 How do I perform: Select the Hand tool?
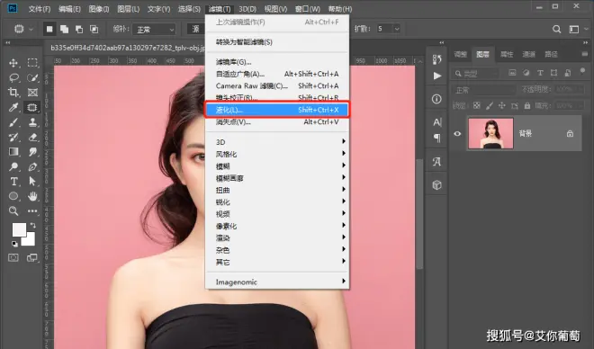click(32, 196)
